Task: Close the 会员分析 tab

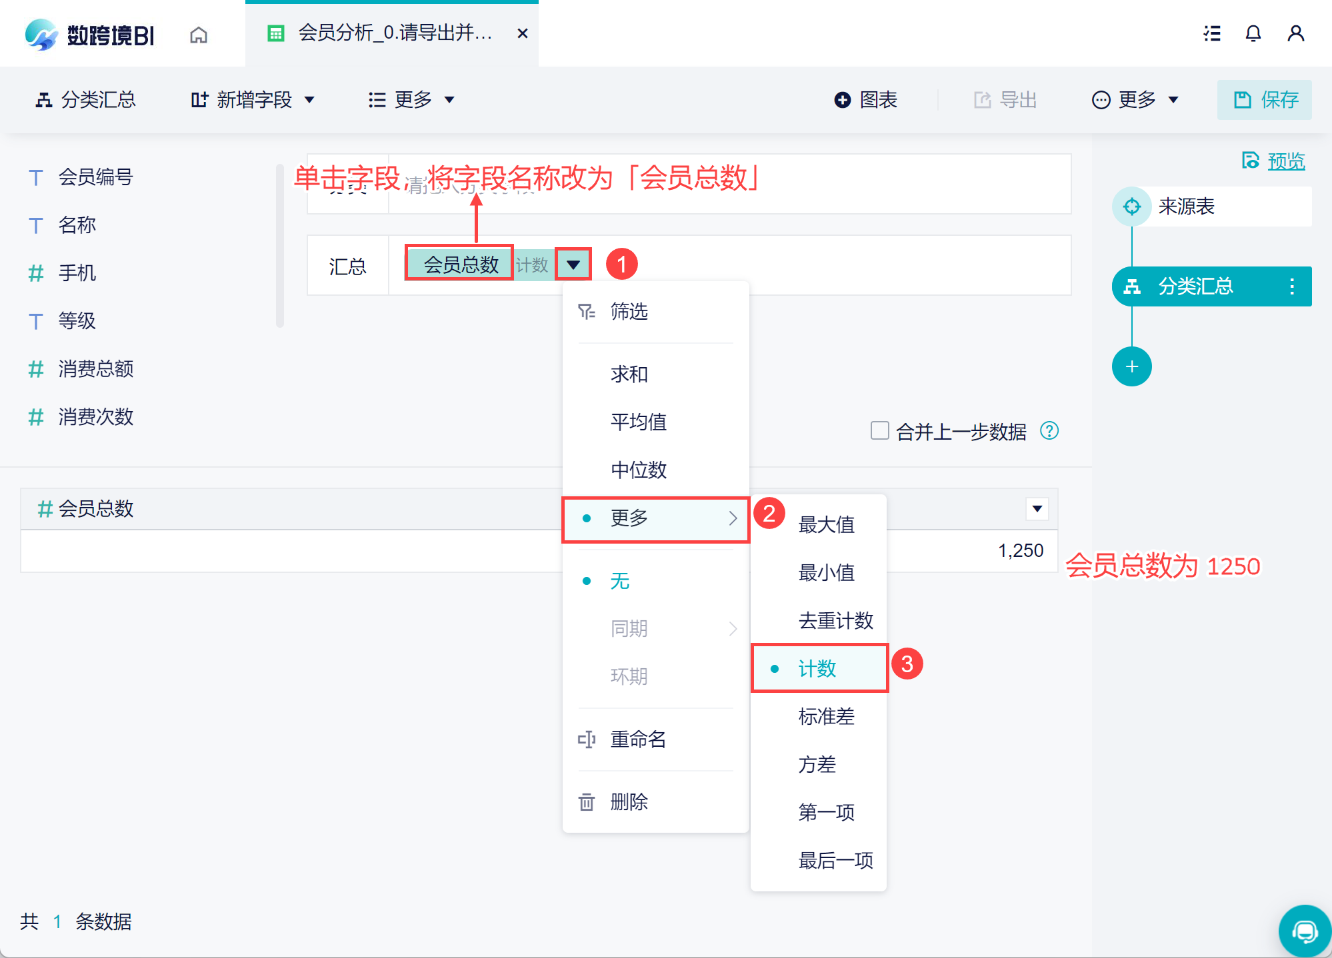Action: coord(523,33)
